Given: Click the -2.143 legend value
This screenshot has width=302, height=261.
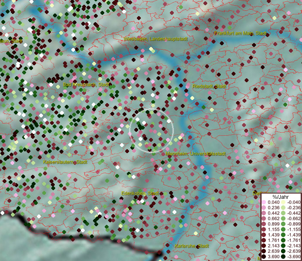Looking at the screenshot, I should pos(294,246).
